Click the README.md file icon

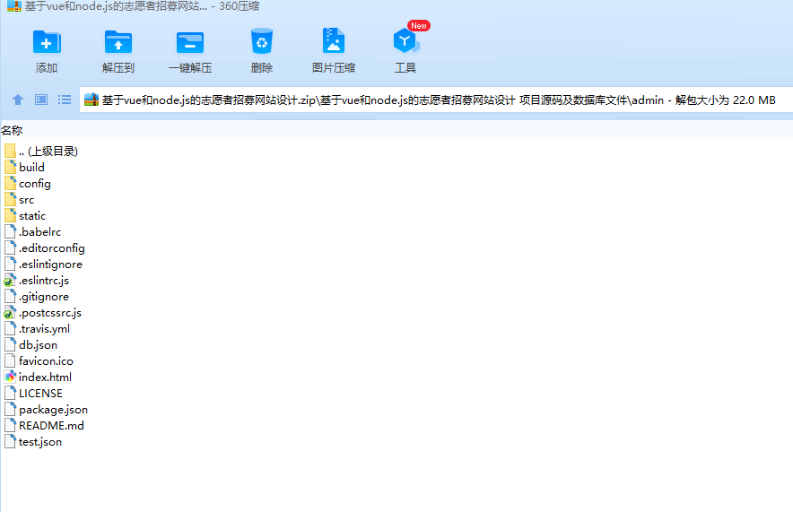(10, 426)
